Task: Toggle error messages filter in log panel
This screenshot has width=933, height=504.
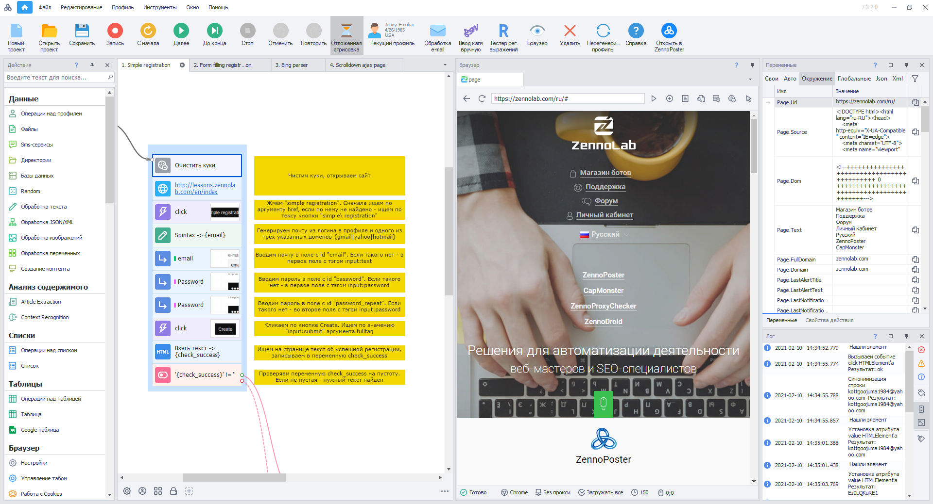Action: tap(921, 350)
